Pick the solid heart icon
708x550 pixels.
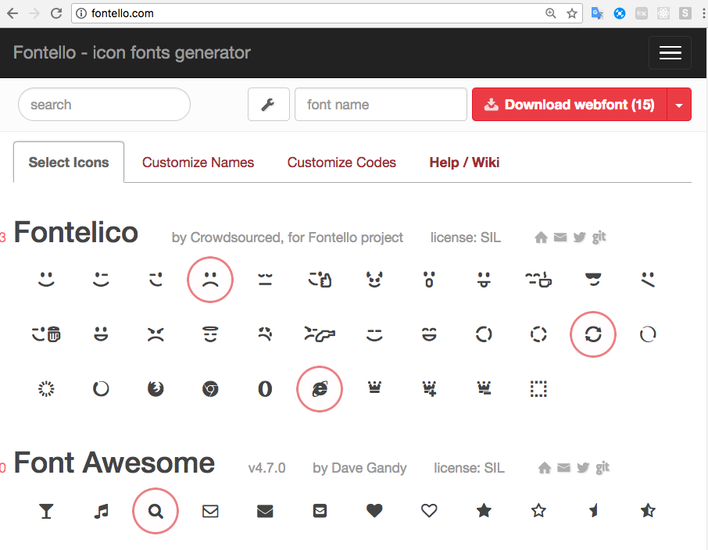tap(374, 511)
